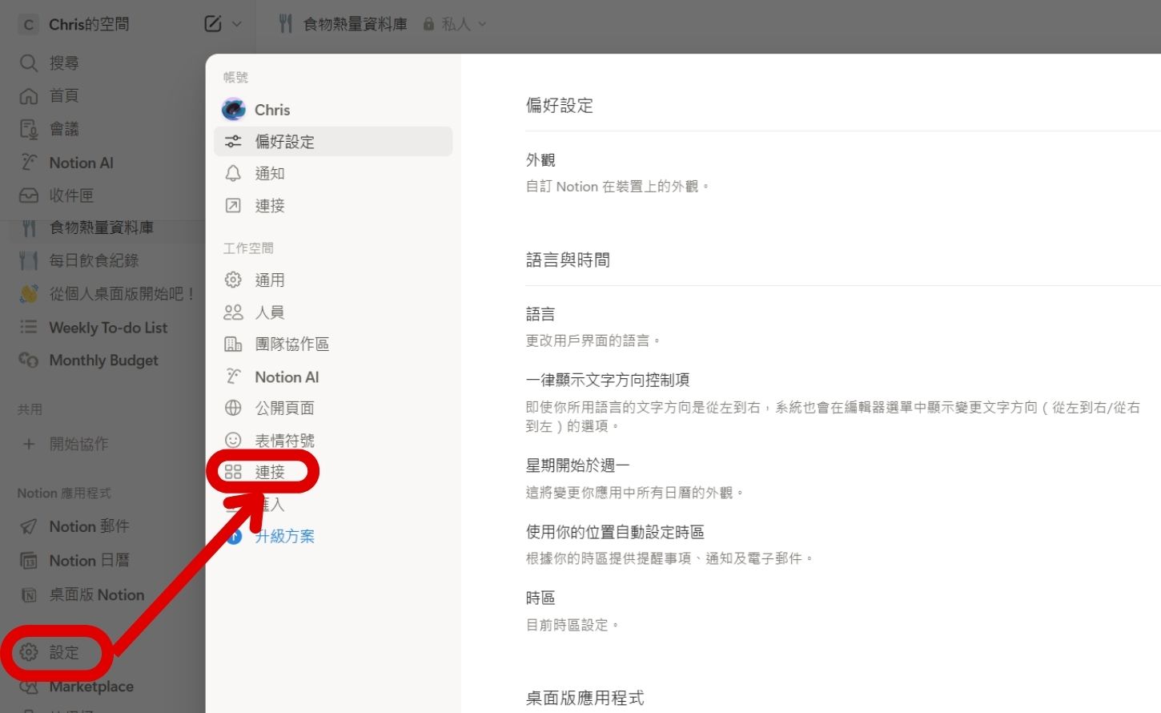
Task: Open Monthly Budget page
Action: click(102, 360)
